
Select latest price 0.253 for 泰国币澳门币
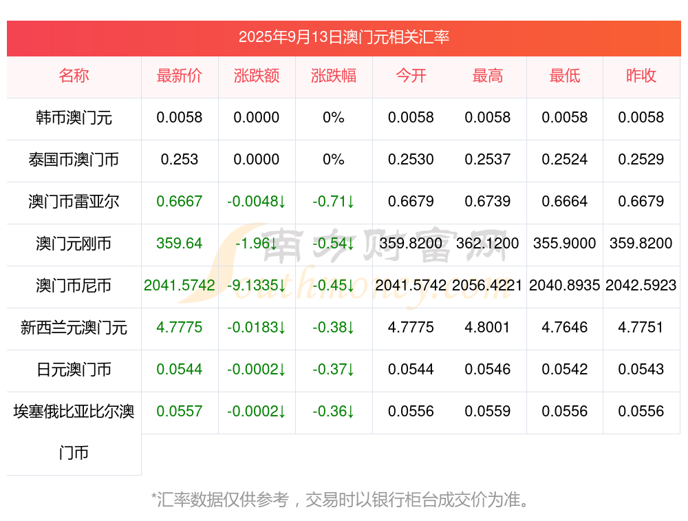180,160
